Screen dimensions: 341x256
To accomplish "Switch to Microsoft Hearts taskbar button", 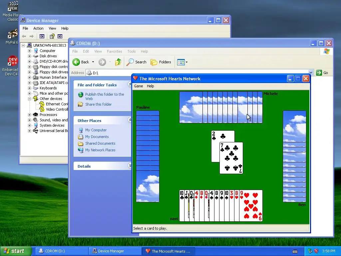I will 169,251.
